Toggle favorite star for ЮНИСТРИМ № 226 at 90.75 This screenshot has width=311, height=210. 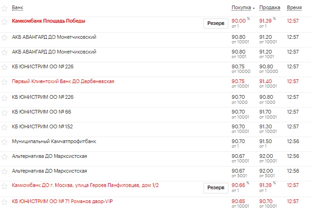click(5, 67)
